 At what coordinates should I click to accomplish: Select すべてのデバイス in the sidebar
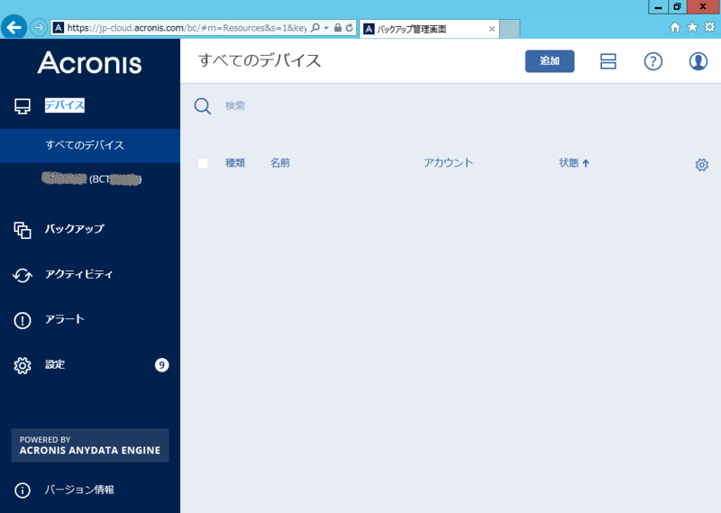[90, 145]
